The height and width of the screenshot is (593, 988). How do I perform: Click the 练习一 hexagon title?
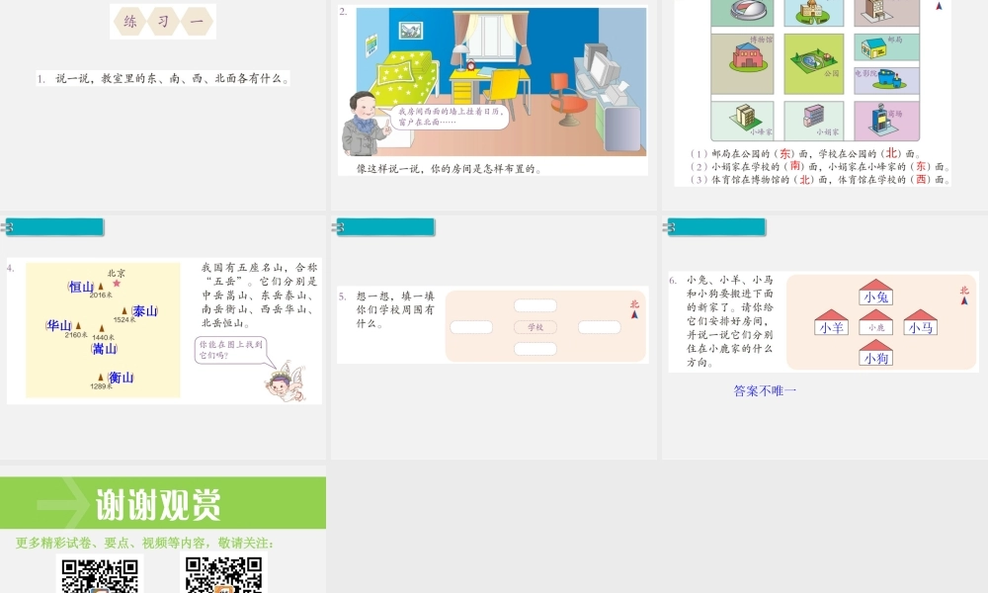[x=163, y=20]
